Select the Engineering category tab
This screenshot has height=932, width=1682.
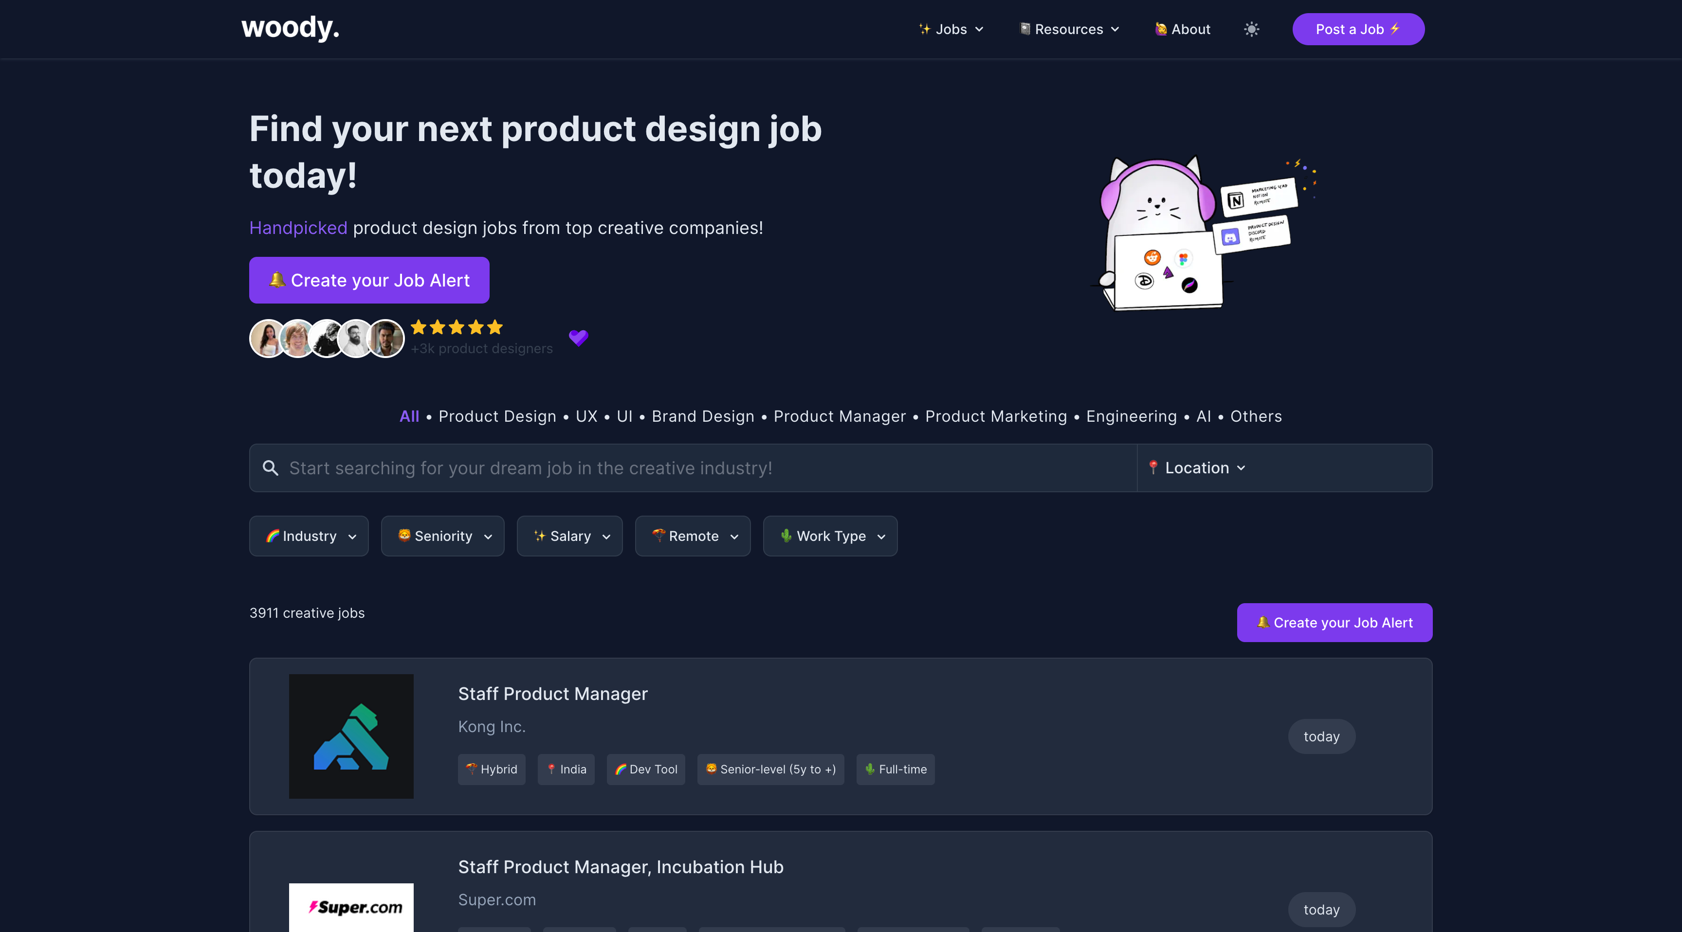pos(1132,416)
